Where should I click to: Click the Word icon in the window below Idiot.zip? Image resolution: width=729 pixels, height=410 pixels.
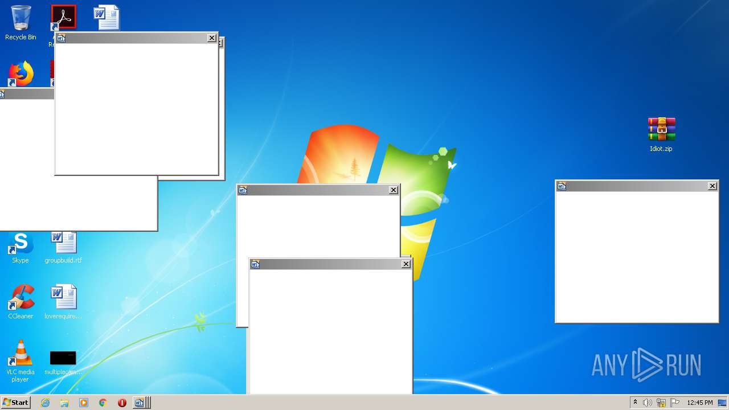coord(562,186)
